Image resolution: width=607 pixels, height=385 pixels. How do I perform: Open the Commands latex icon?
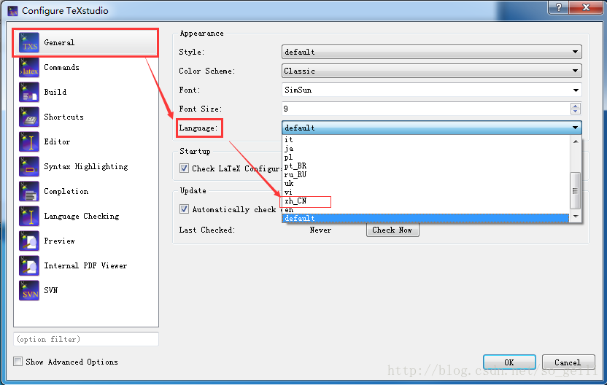point(29,67)
